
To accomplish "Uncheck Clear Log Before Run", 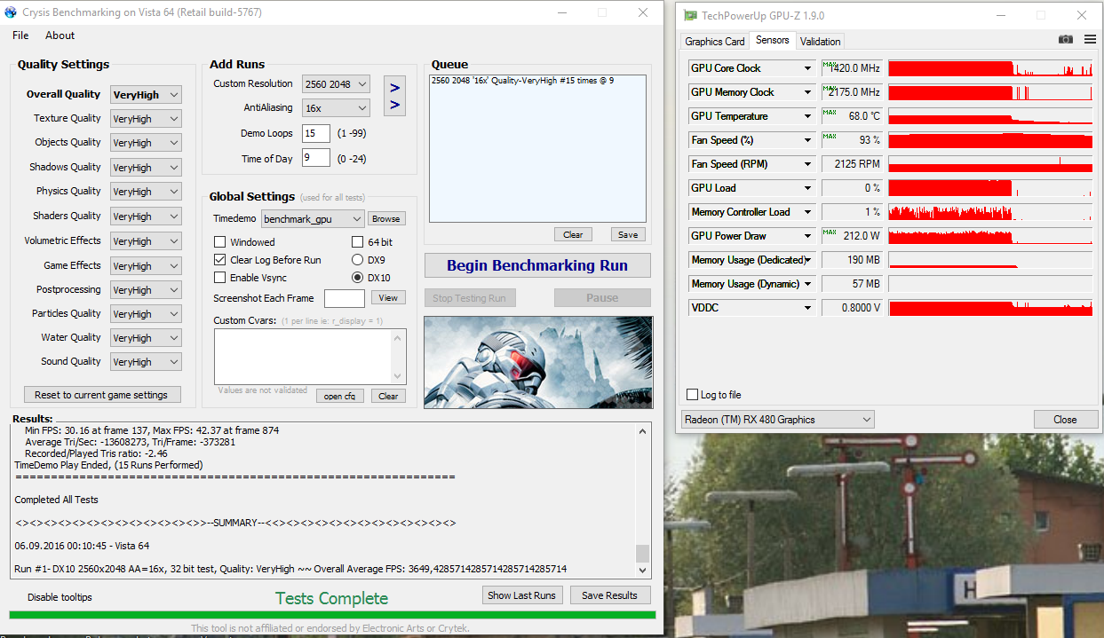I will (220, 260).
